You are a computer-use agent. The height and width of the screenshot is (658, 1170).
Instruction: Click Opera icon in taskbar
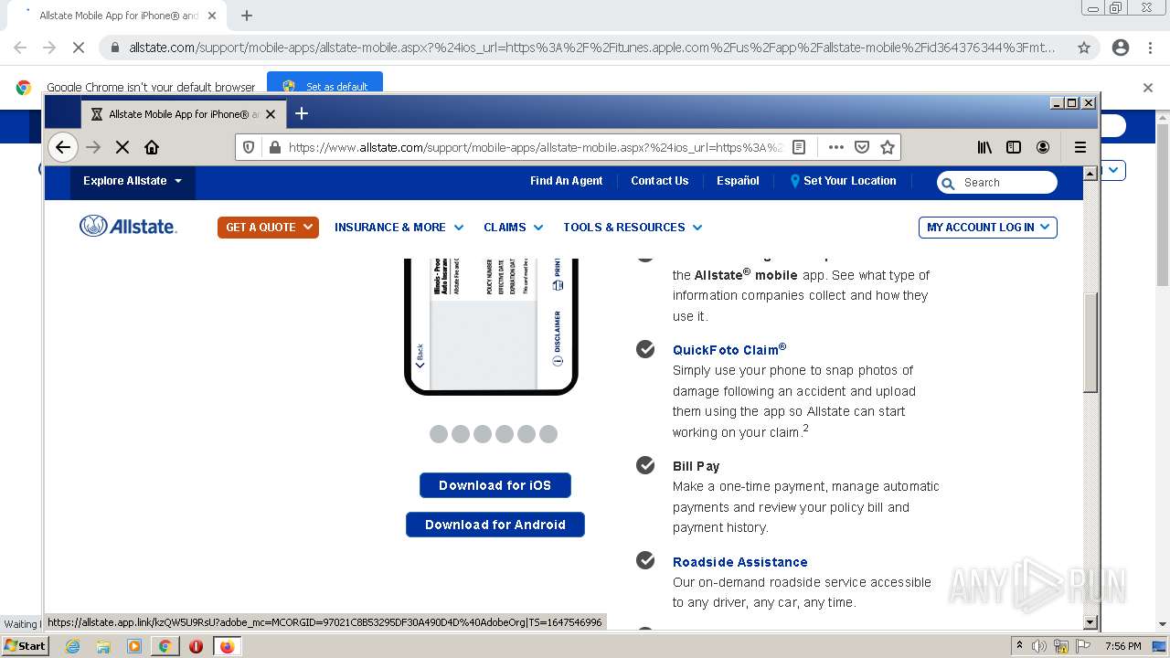196,646
